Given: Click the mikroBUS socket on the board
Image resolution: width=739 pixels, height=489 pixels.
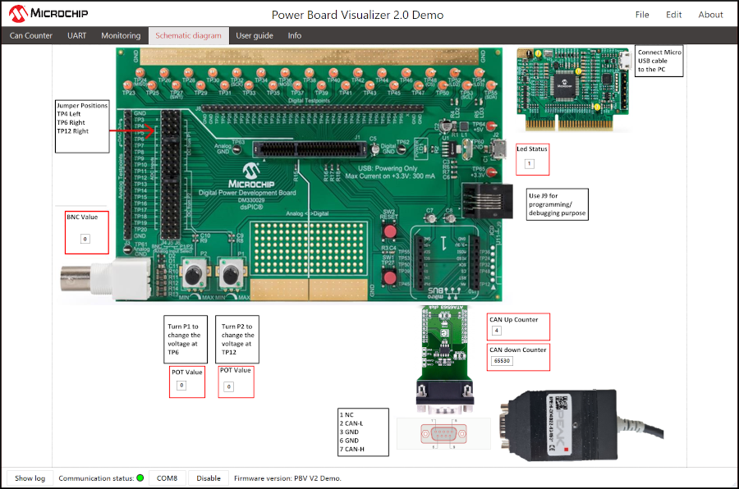Looking at the screenshot, I should (446, 263).
